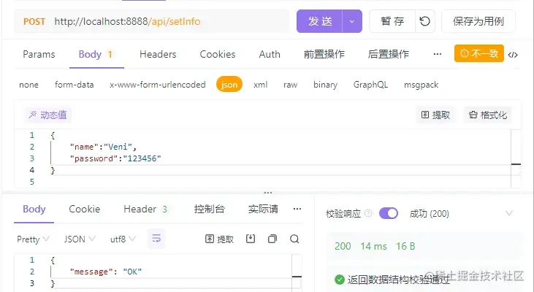
Task: Switch to the Cookies tab
Action: pos(218,55)
